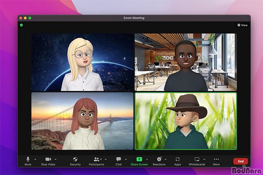Click the red End meeting button
Image resolution: width=263 pixels, height=175 pixels.
coord(241,161)
